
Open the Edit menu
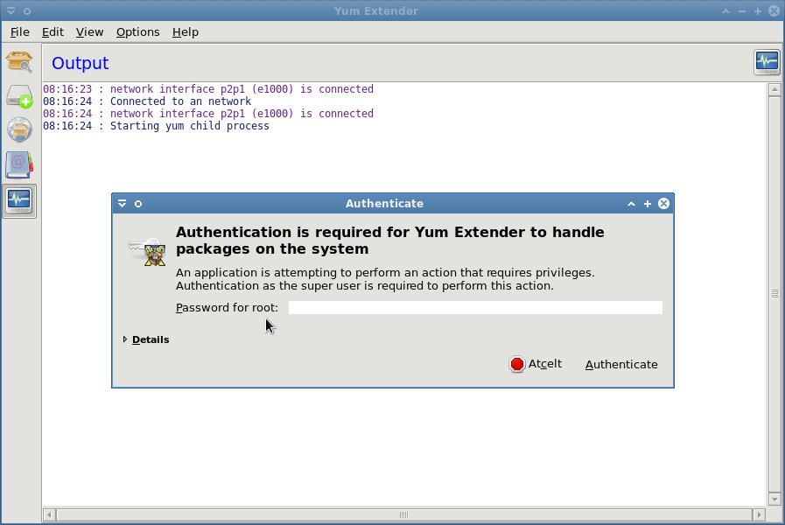click(53, 32)
